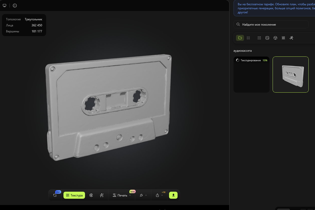Click the Топология Треугольник value
Viewport: 315px width, 210px height.
[33, 19]
